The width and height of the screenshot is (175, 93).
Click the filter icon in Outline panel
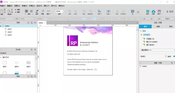(172, 63)
